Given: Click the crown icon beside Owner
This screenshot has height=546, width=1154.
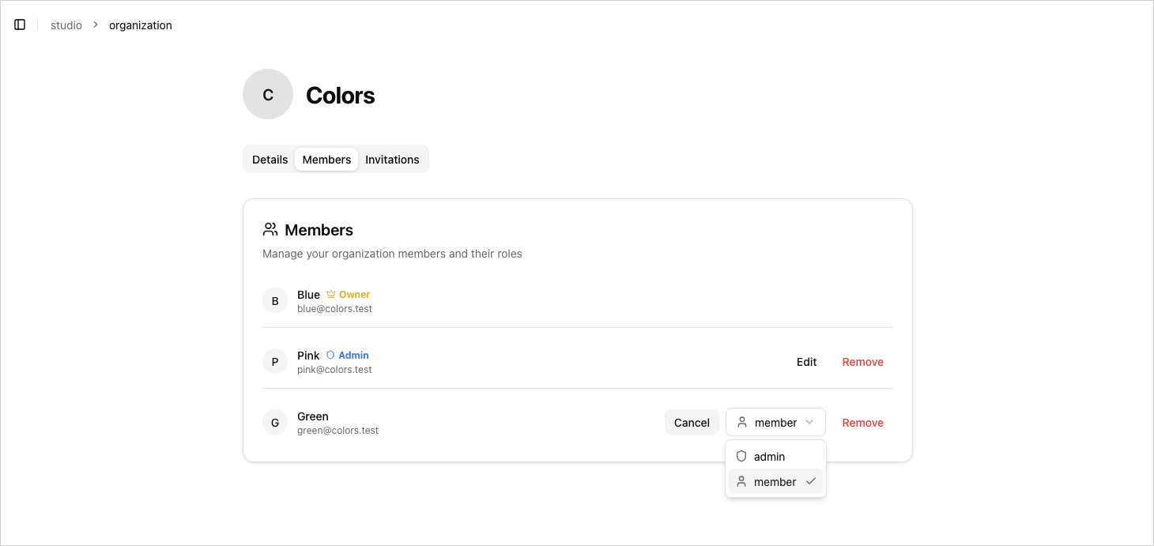Looking at the screenshot, I should 331,295.
